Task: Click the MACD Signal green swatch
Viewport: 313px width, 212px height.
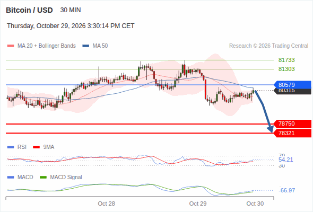Action: 43,178
